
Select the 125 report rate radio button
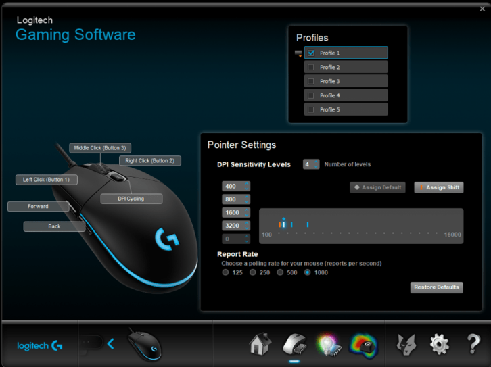click(225, 272)
